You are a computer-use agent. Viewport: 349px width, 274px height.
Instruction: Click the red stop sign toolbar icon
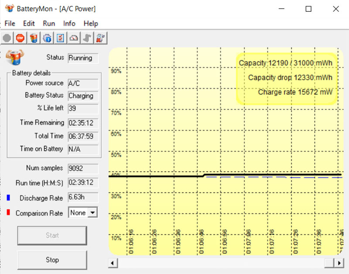pyautogui.click(x=20, y=38)
